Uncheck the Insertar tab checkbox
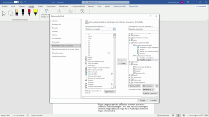209x117 pixels. (132, 62)
